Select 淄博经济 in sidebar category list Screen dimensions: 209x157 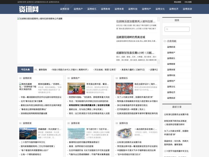(171, 92)
